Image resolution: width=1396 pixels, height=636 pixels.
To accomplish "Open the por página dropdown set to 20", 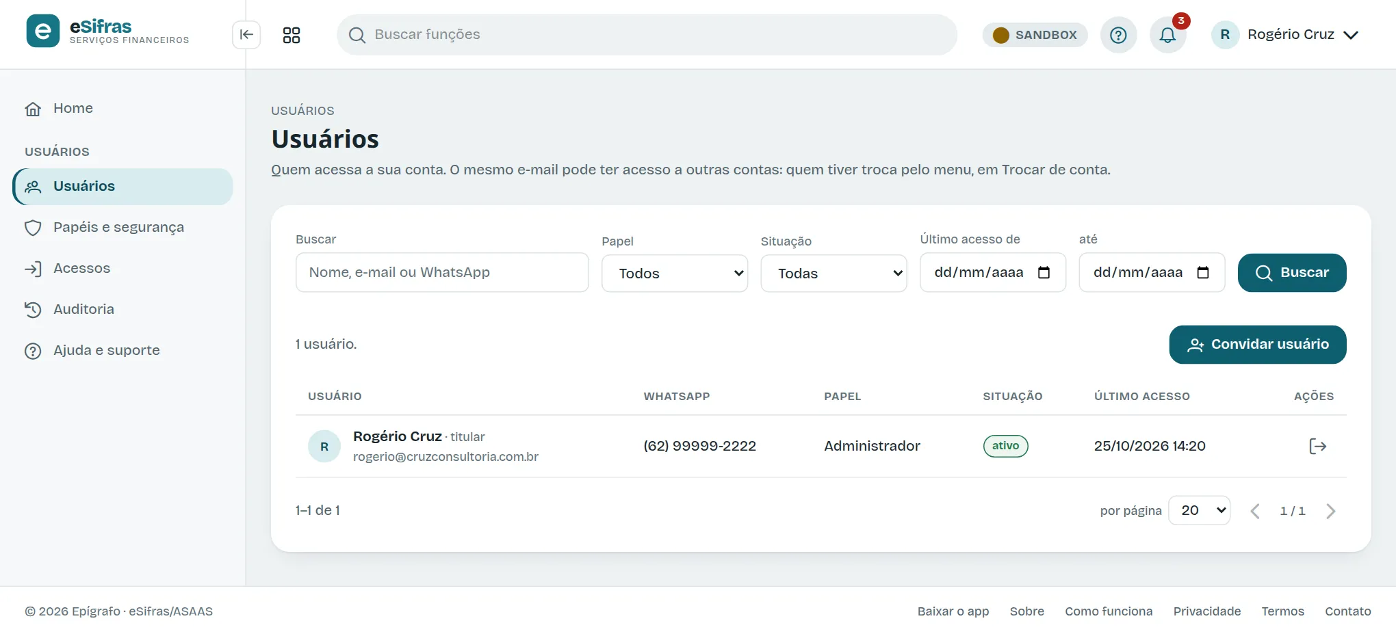I will point(1200,511).
